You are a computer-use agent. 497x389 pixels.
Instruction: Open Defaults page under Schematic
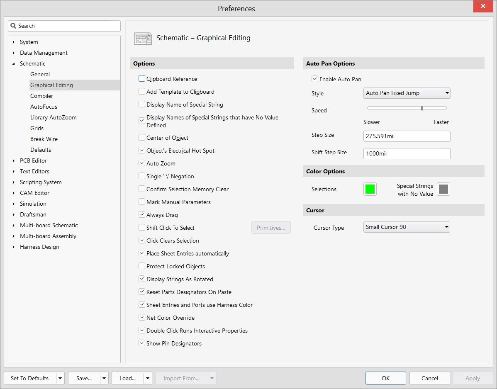[41, 150]
